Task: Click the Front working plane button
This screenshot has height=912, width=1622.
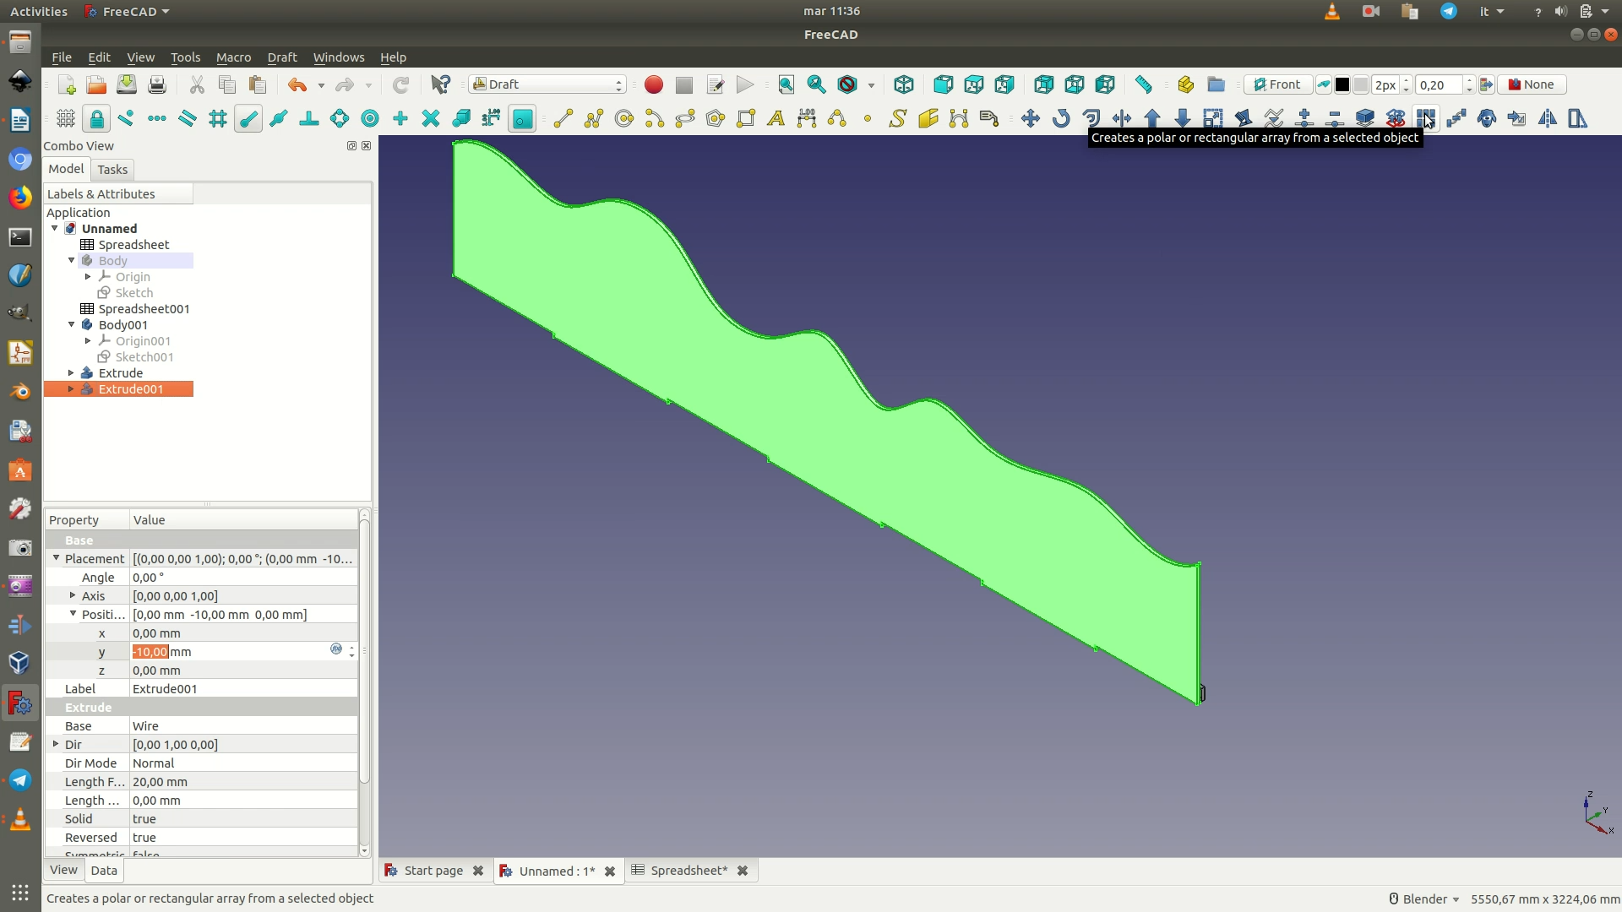Action: pos(1277,84)
